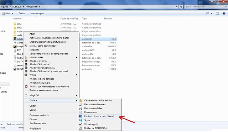Select the data folder icon
The image size is (228, 132).
[15, 24]
